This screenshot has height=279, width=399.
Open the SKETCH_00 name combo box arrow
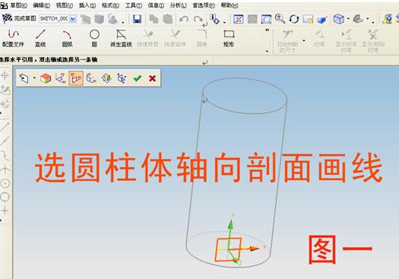pyautogui.click(x=73, y=18)
